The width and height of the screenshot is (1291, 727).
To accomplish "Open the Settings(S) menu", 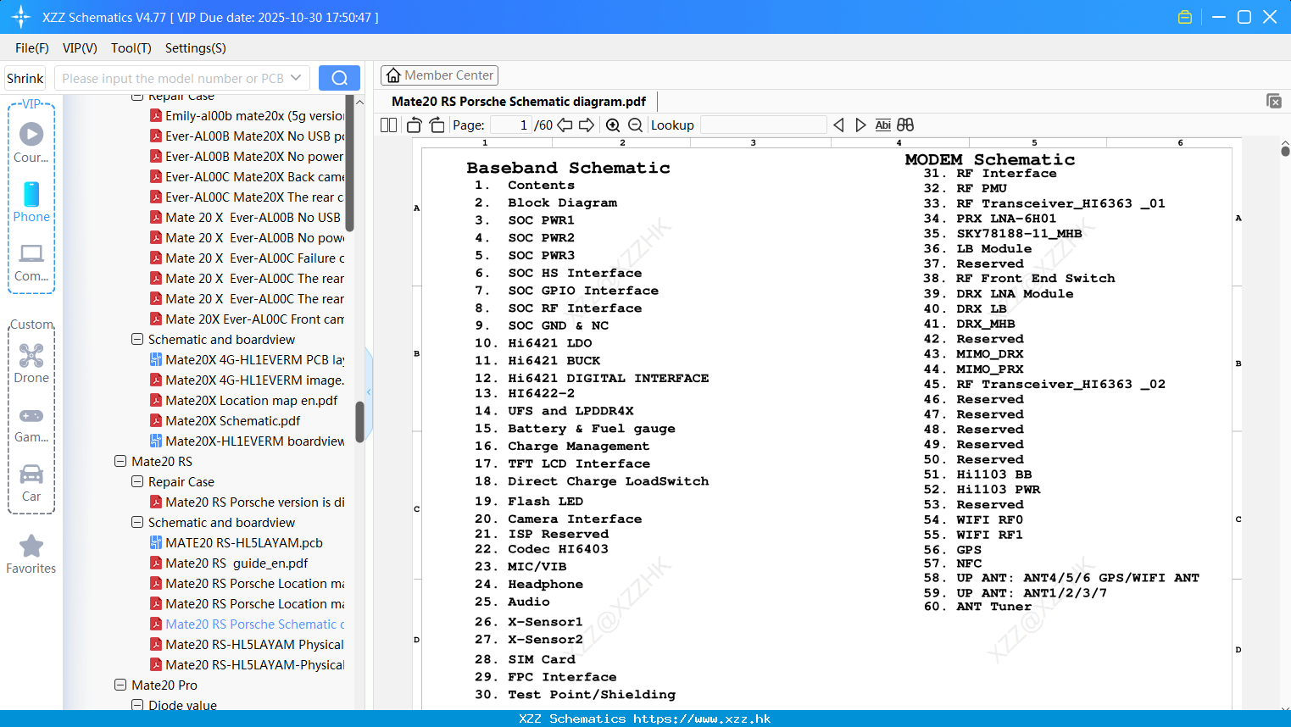I will 196,48.
